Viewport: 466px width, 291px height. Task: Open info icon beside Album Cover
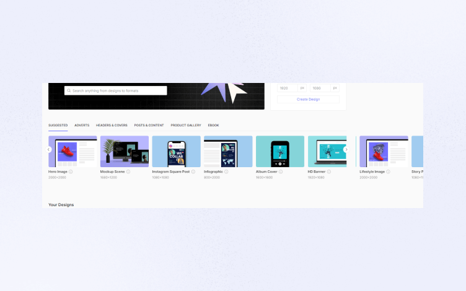click(281, 172)
